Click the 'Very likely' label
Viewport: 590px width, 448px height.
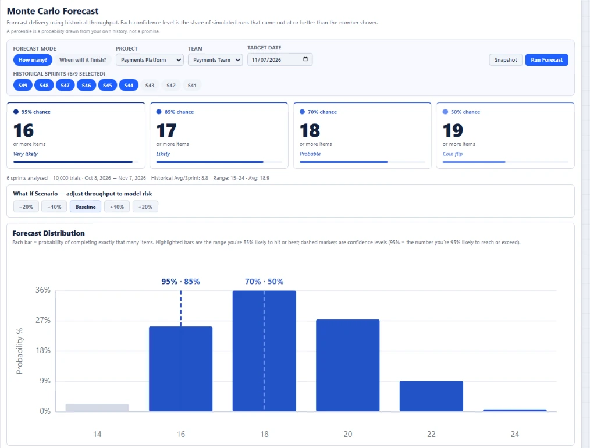(25, 154)
